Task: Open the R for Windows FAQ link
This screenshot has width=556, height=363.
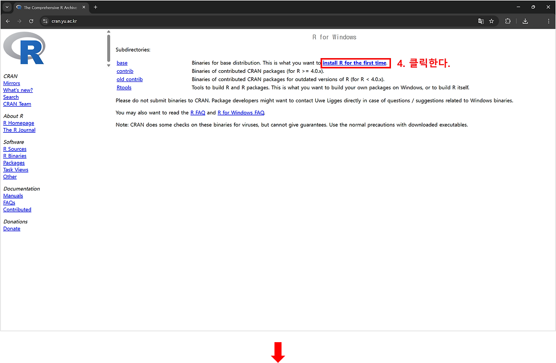Action: point(241,112)
